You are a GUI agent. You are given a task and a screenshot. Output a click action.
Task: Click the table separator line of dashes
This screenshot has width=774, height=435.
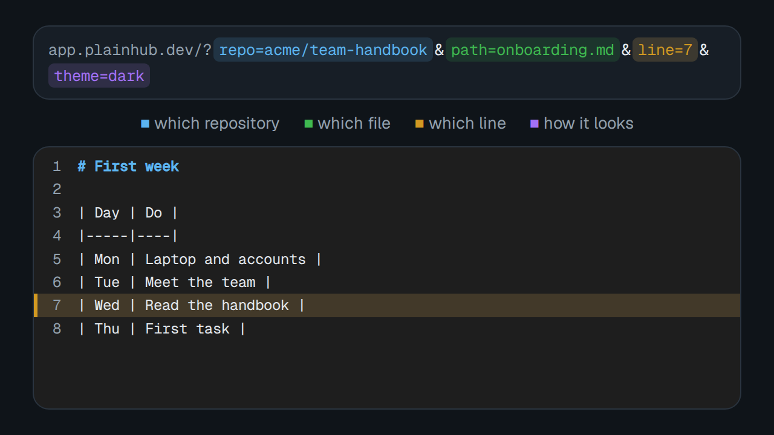[387, 236]
